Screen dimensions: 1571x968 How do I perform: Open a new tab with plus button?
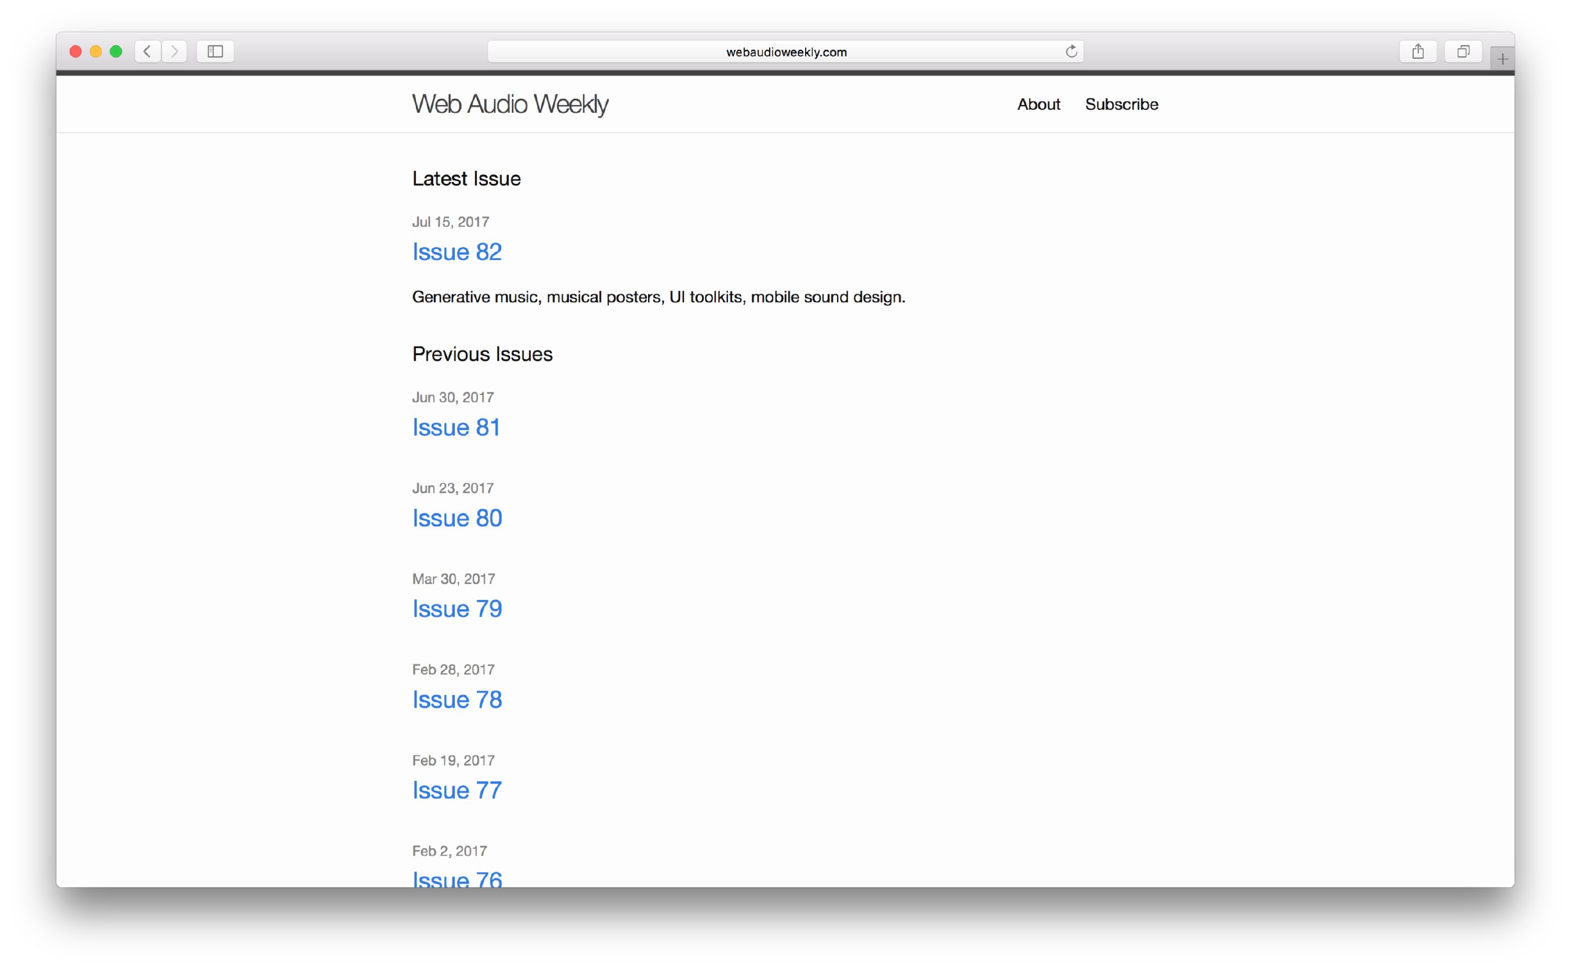pos(1502,59)
